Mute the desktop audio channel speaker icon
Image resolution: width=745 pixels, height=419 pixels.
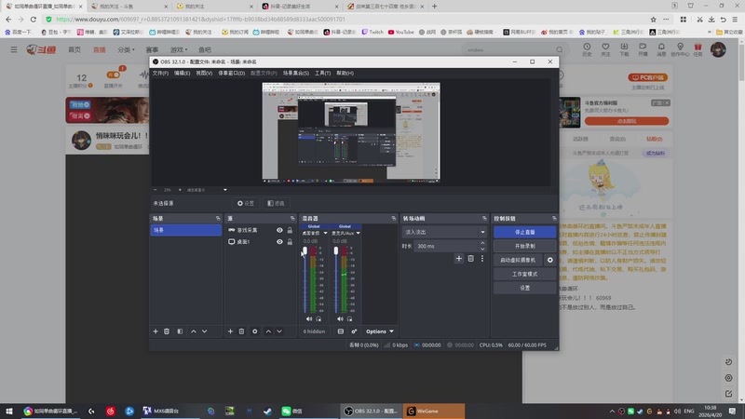(x=309, y=318)
